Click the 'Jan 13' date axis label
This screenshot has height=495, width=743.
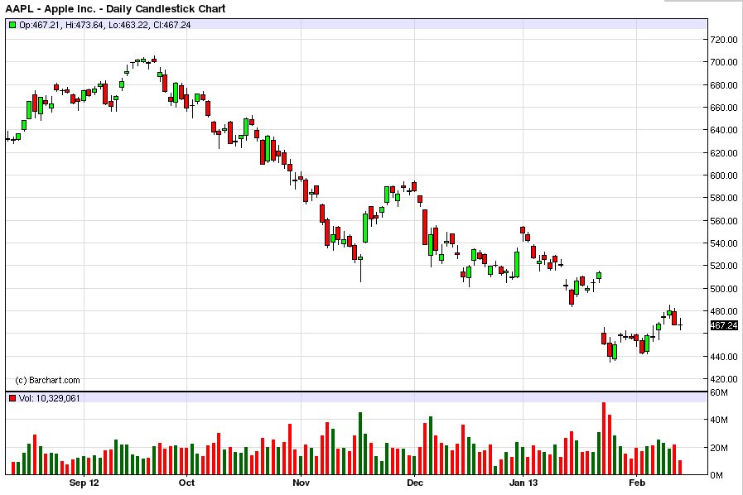click(x=523, y=483)
